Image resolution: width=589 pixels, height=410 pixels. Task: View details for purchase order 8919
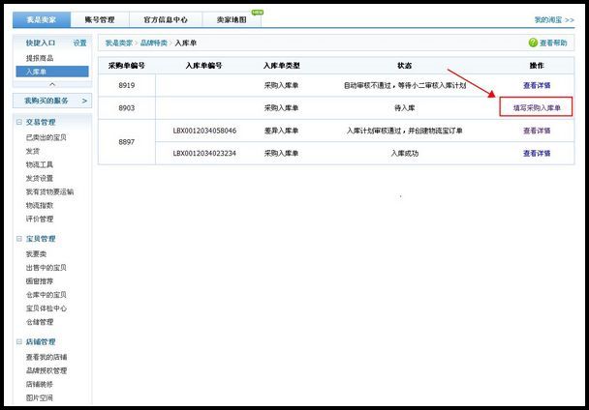pos(537,85)
